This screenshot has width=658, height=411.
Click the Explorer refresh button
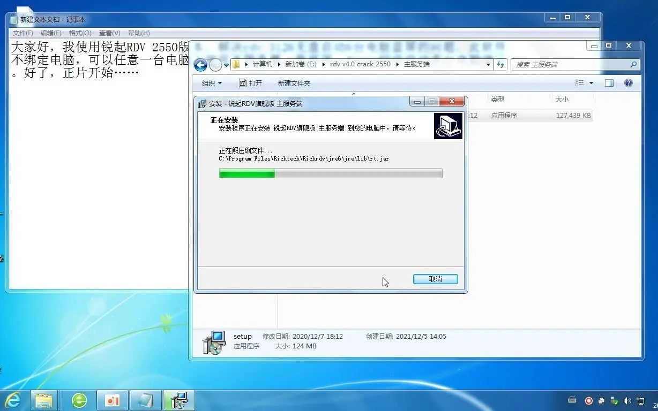pyautogui.click(x=500, y=65)
